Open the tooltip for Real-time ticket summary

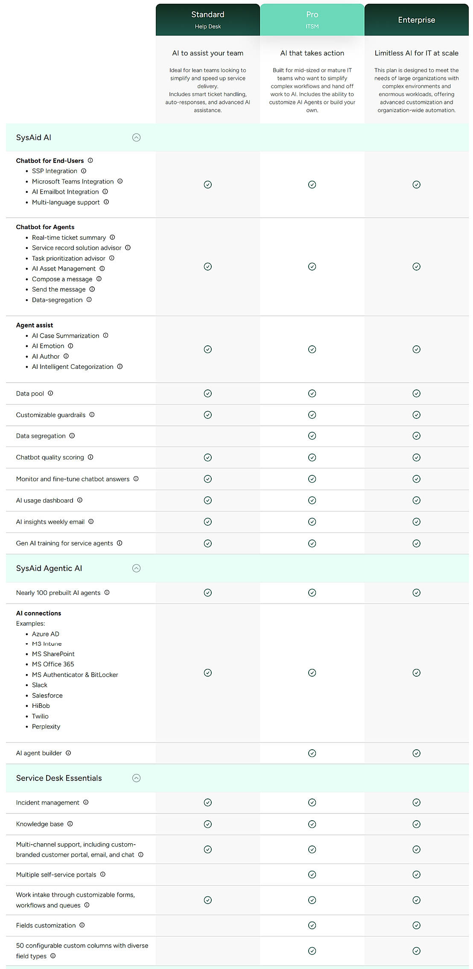point(112,237)
